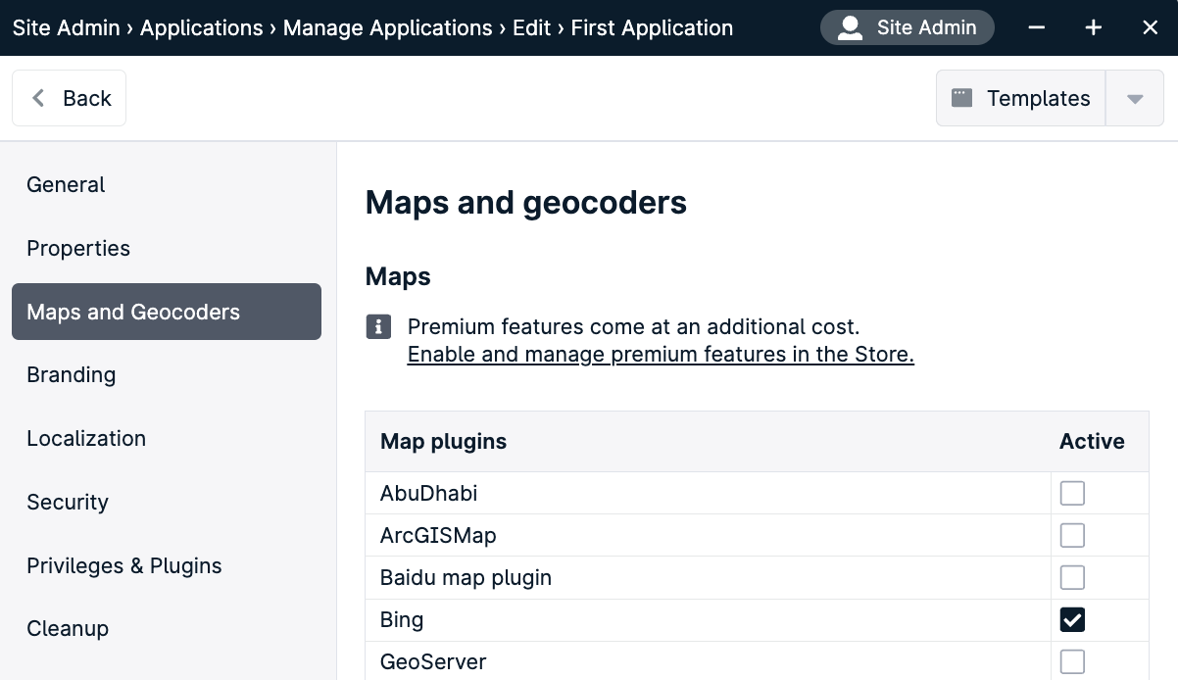Enable the AbuDhabi map plugin checkbox

click(1072, 493)
